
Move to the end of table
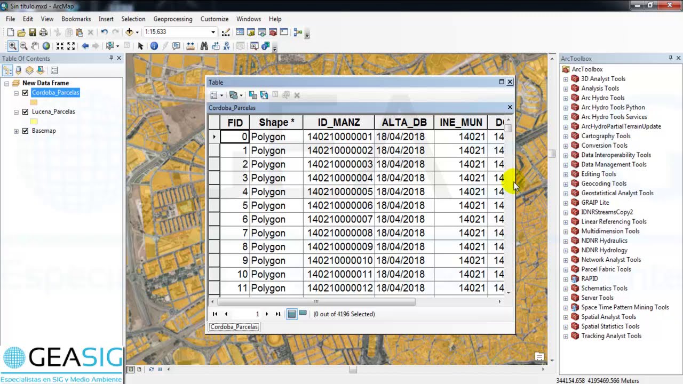(x=278, y=314)
